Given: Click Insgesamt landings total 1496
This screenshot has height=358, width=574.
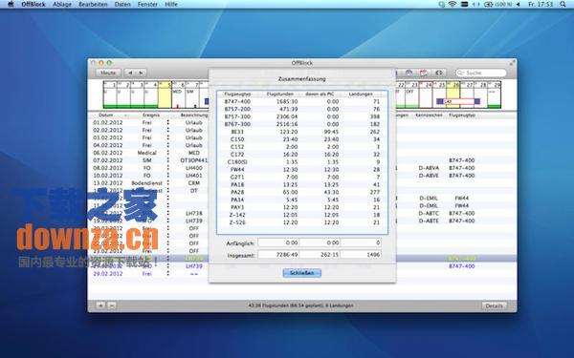Looking at the screenshot, I should pyautogui.click(x=361, y=255).
